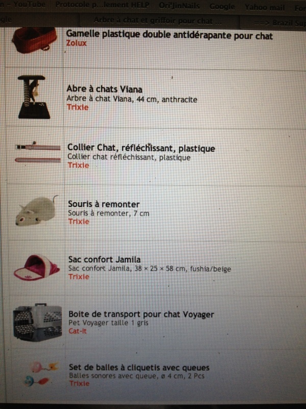This screenshot has width=306, height=409.
Task: Click the Cat-It brand link
Action: [78, 331]
